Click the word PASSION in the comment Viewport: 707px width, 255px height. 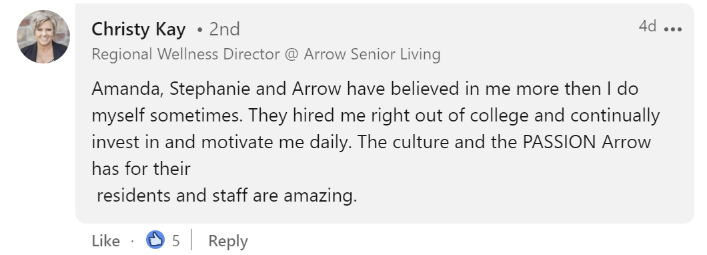coord(559,142)
